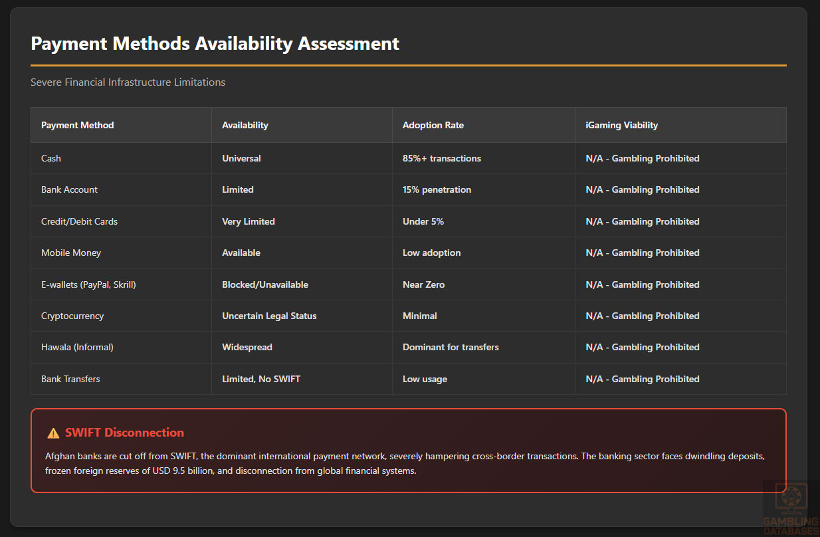This screenshot has width=820, height=537.
Task: Click the warning triangle icon beside SWIFT Disconnection
Action: [53, 433]
